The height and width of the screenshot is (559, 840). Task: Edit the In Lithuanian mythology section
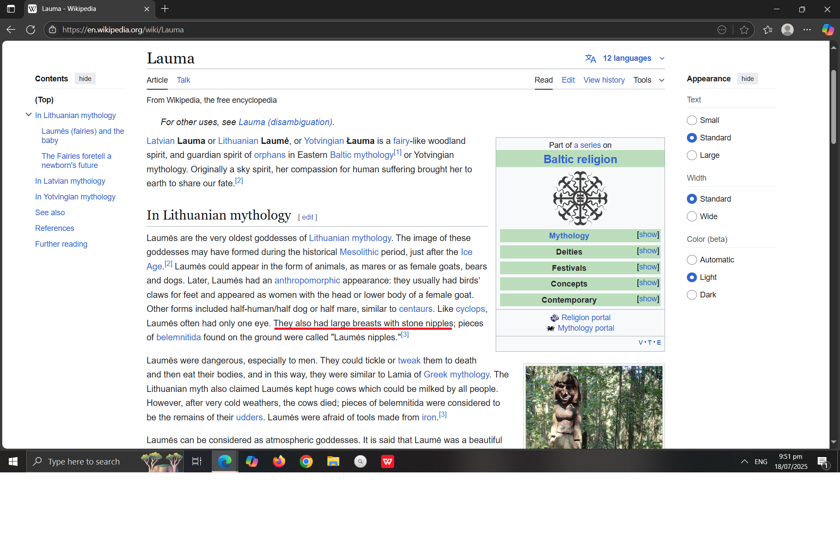[x=308, y=217]
